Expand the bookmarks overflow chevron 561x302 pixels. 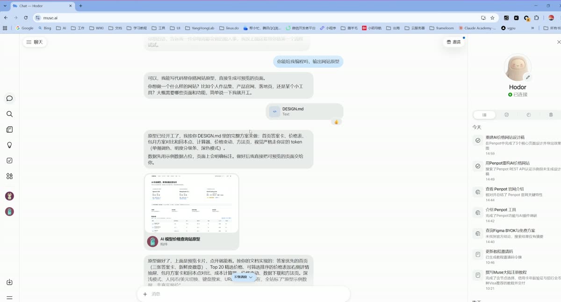532,28
